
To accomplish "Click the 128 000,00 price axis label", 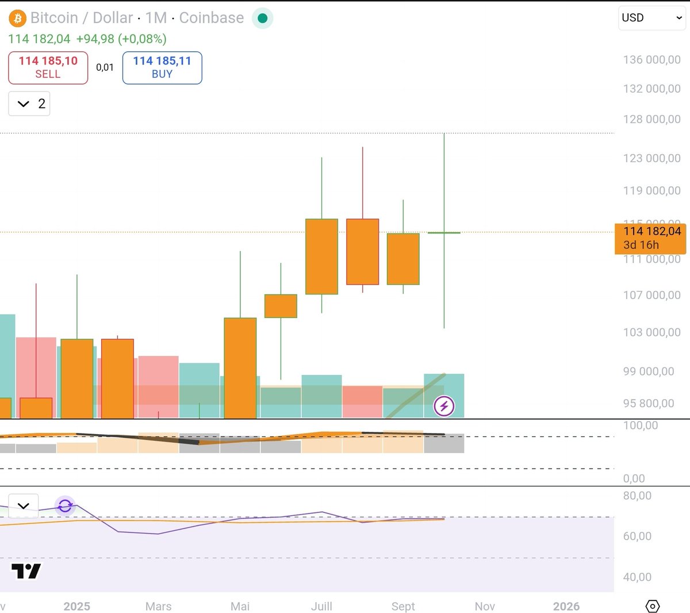I will click(651, 120).
